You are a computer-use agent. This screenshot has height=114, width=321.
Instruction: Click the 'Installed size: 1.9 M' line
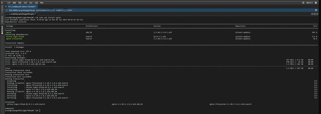coord(16,53)
